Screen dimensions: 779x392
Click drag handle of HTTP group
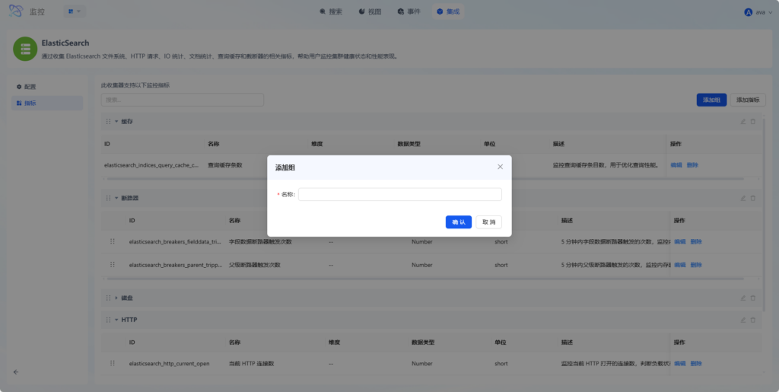[108, 320]
